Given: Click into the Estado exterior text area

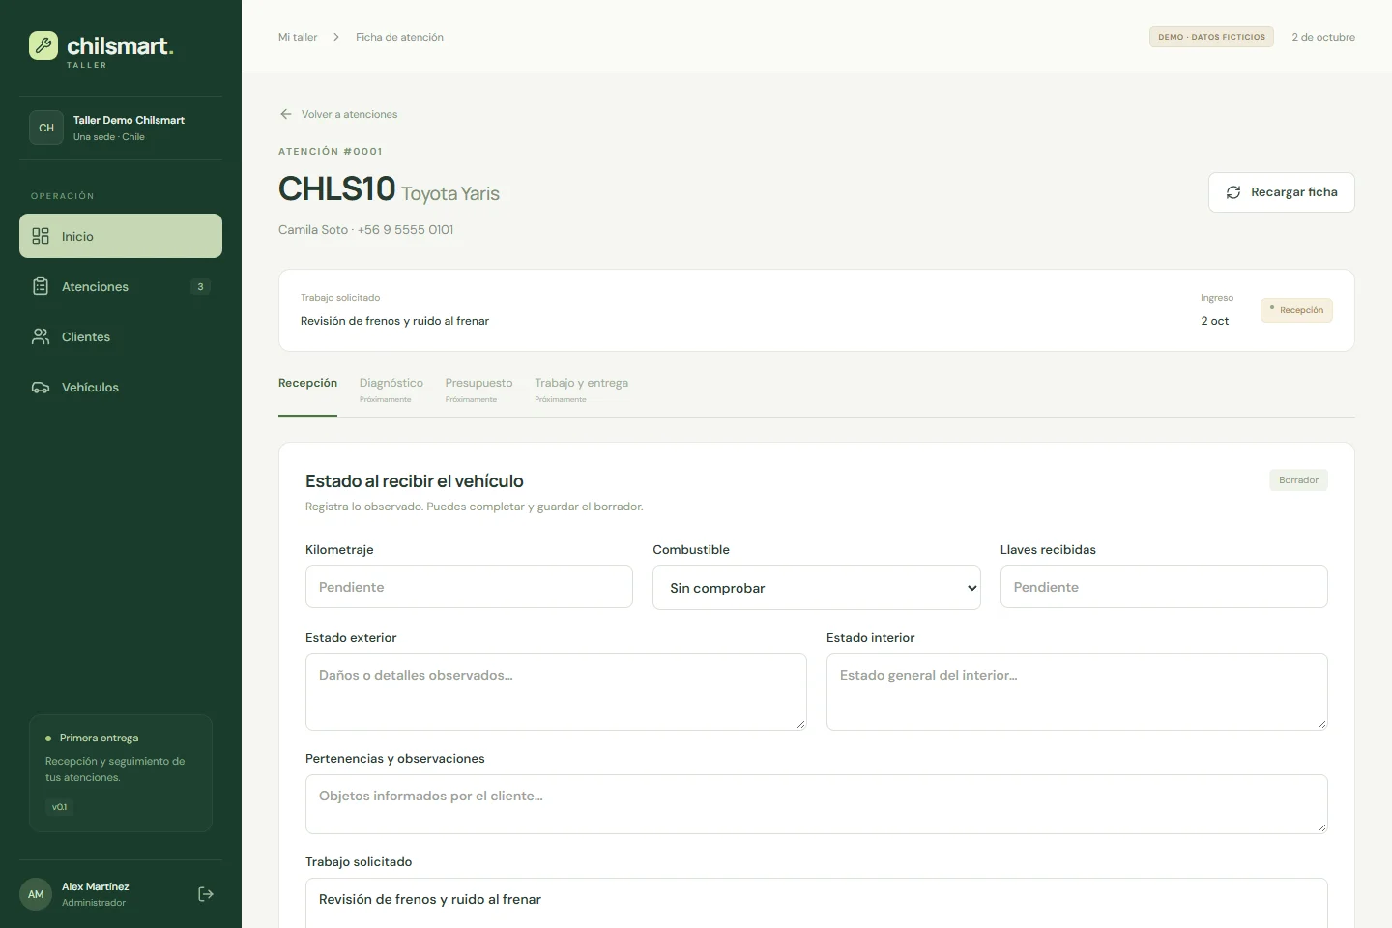Looking at the screenshot, I should (556, 692).
